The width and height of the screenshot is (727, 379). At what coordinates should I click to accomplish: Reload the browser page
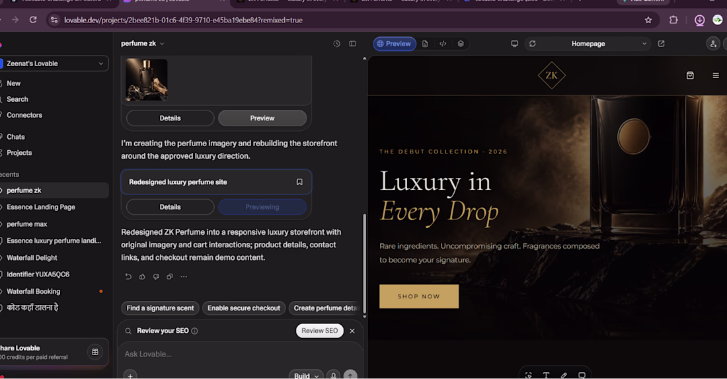[x=33, y=20]
